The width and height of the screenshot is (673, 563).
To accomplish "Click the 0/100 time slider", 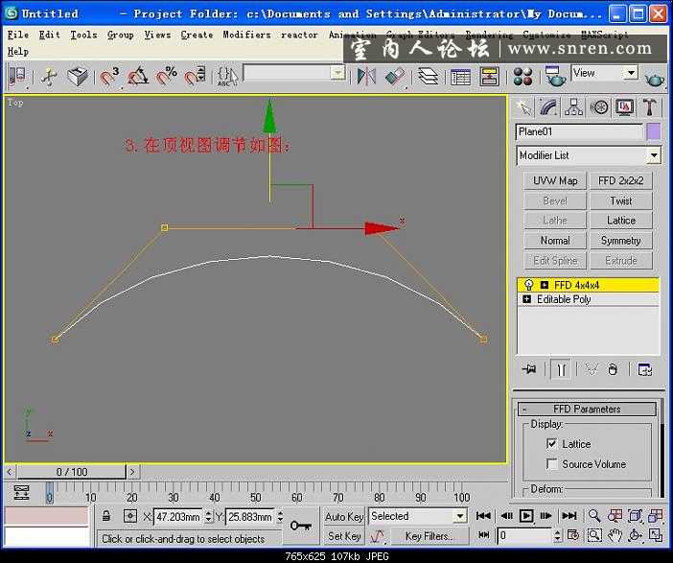I will (x=72, y=472).
